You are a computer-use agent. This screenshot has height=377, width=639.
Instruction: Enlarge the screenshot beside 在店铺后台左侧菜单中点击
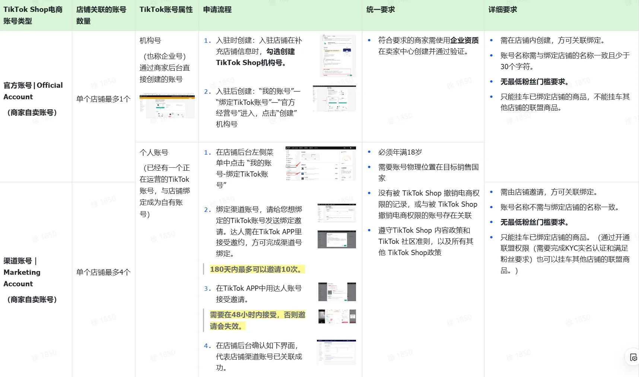coord(321,164)
